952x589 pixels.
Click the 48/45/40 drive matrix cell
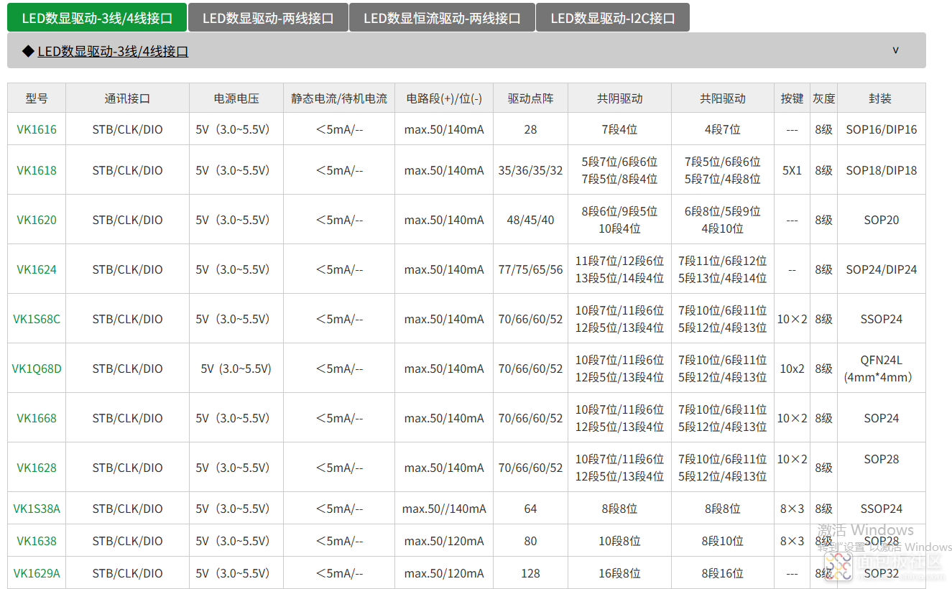coord(531,220)
